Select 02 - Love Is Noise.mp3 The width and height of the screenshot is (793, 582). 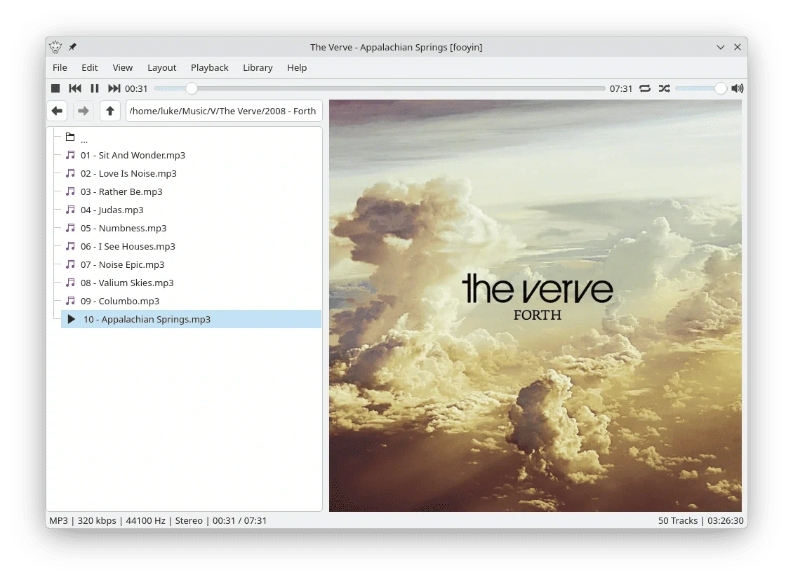(128, 173)
